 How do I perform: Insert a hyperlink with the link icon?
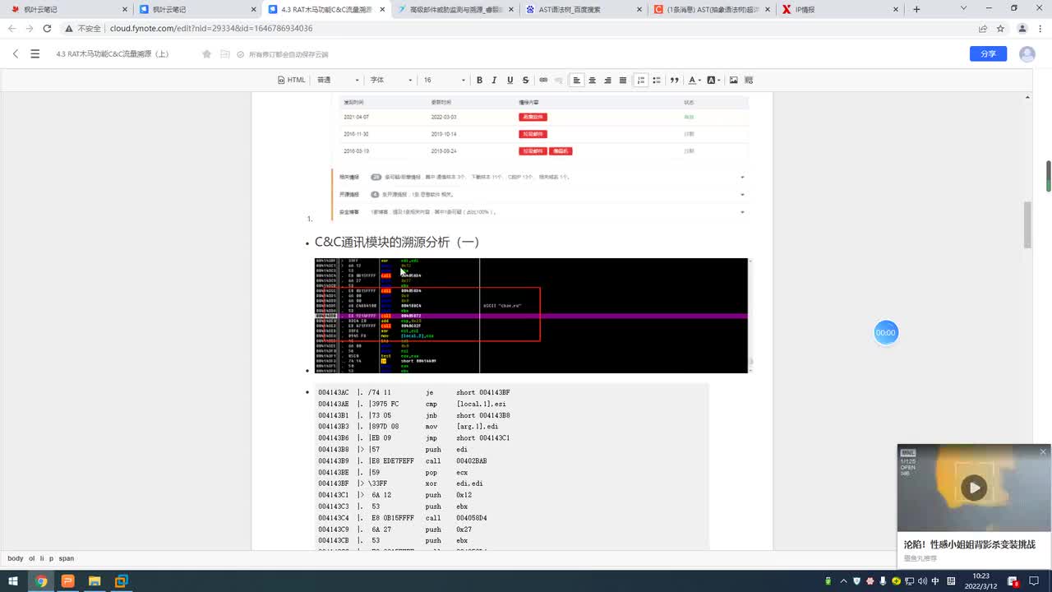click(543, 80)
